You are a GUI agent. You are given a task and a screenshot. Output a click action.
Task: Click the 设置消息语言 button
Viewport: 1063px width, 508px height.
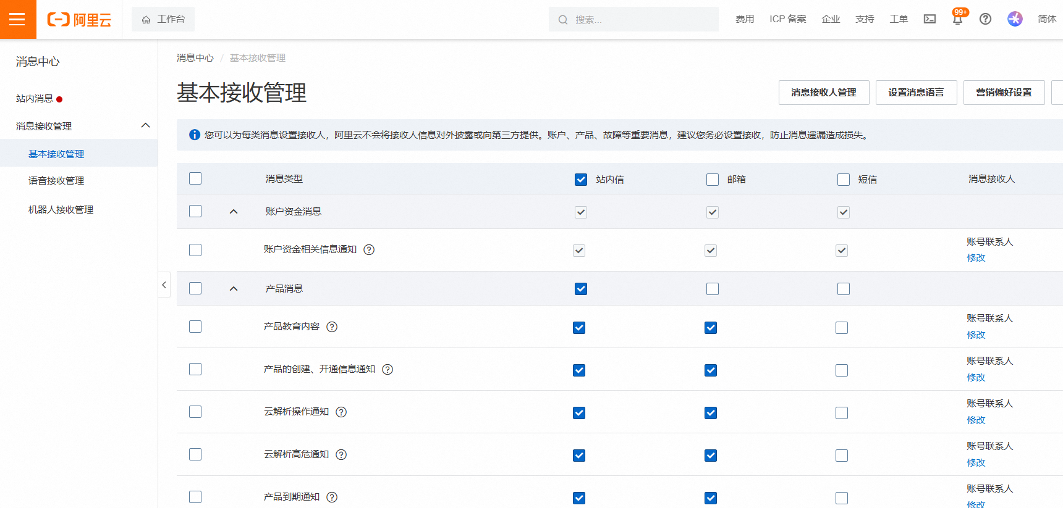click(x=917, y=93)
